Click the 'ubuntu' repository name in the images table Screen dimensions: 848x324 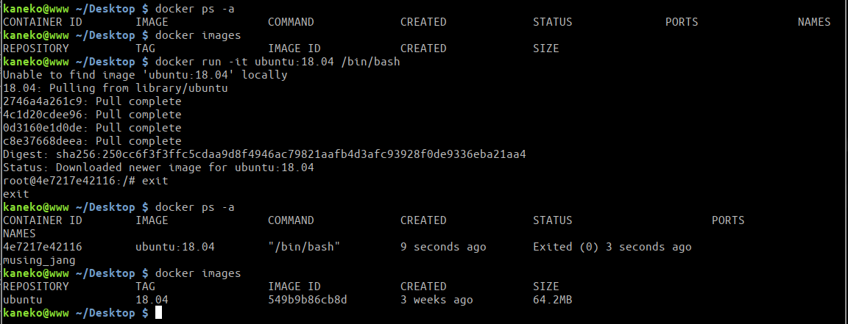pyautogui.click(x=23, y=300)
